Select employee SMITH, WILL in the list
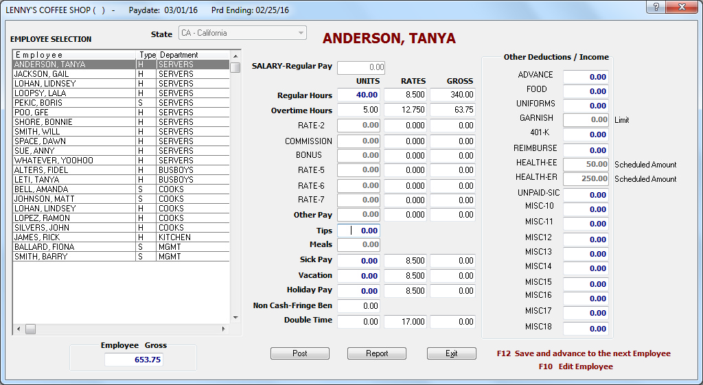Image resolution: width=703 pixels, height=385 pixels. coord(121,132)
